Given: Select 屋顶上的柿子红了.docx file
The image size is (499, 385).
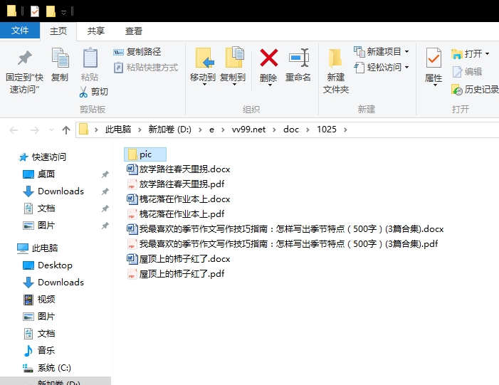Looking at the screenshot, I should click(178, 259).
